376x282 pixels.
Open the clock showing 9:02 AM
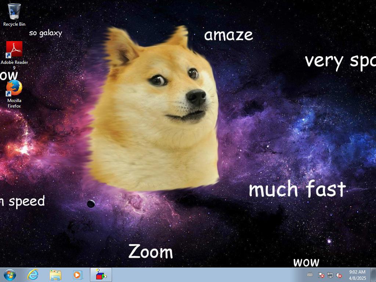[x=357, y=272]
